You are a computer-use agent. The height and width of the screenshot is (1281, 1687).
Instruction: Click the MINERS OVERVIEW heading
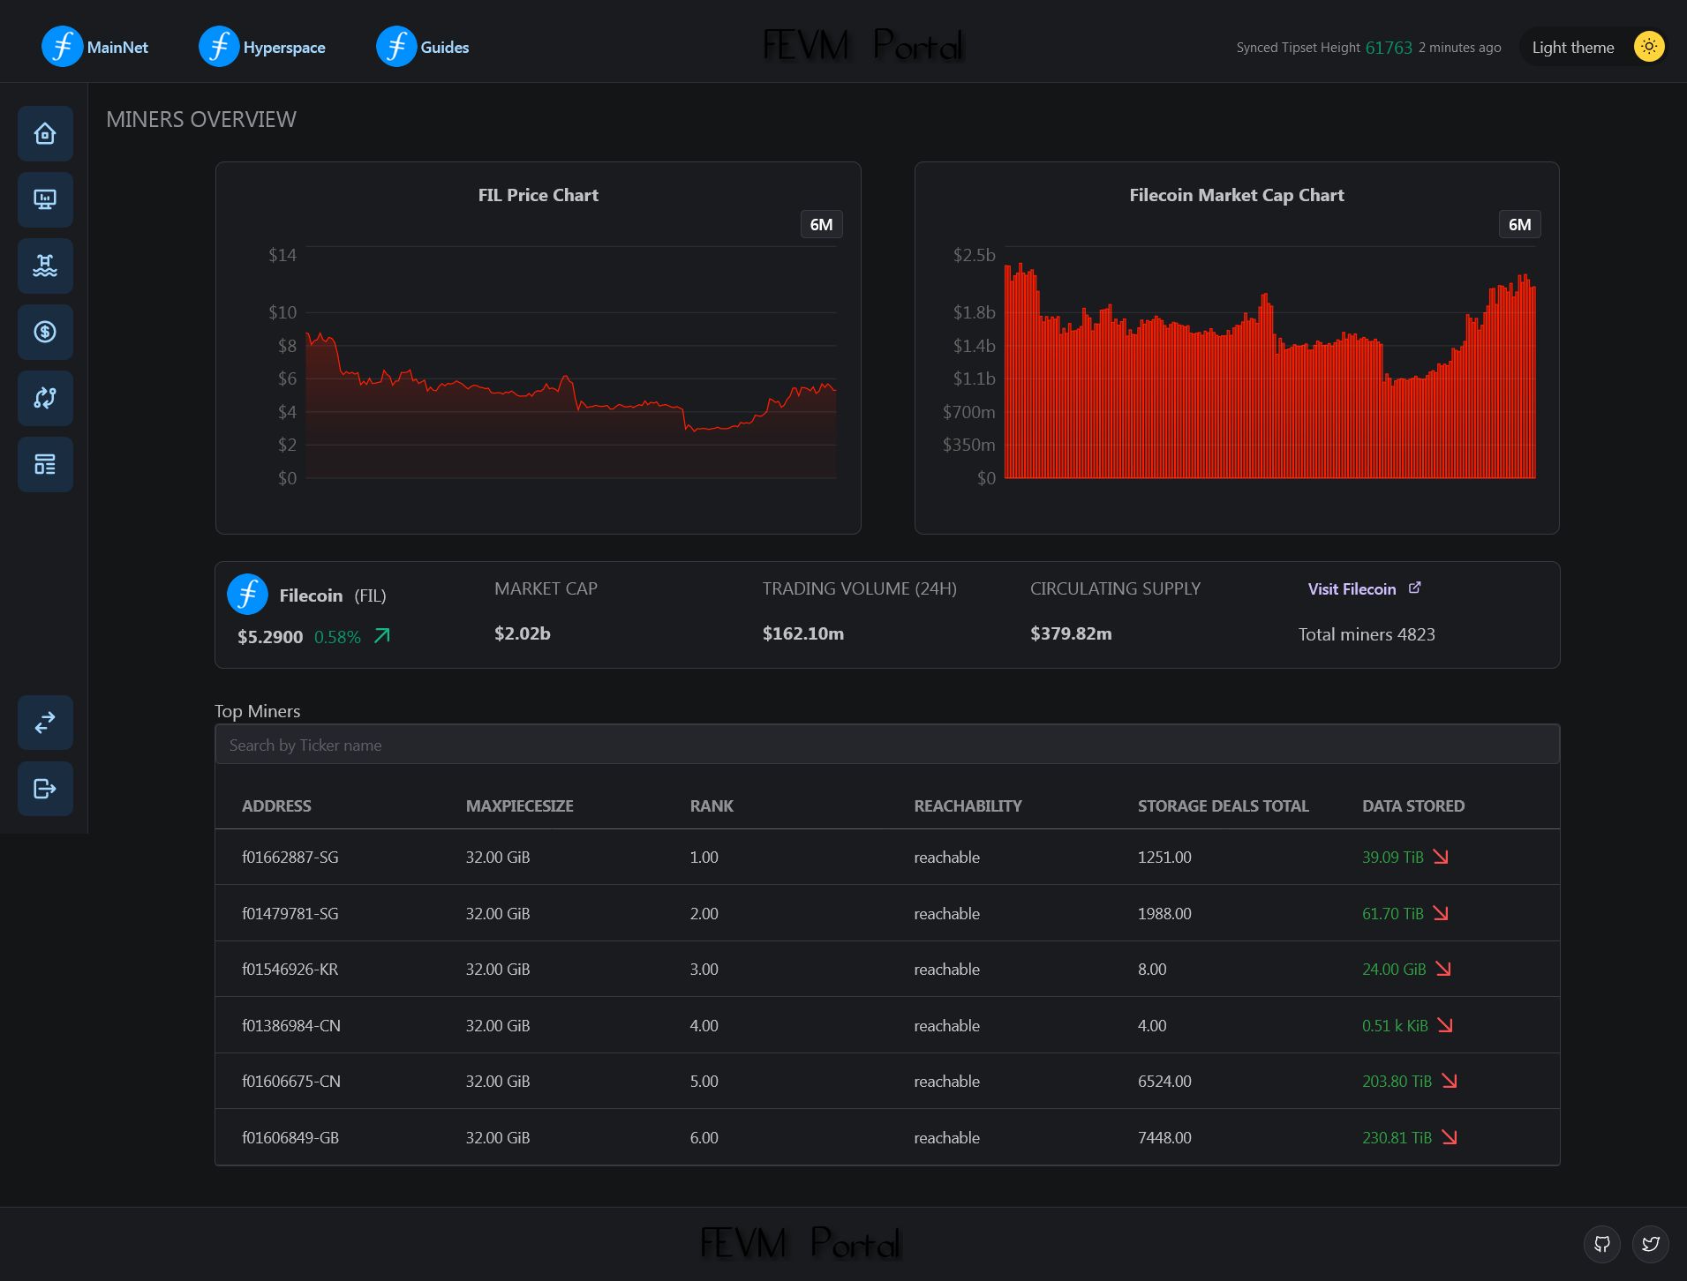[x=201, y=119]
